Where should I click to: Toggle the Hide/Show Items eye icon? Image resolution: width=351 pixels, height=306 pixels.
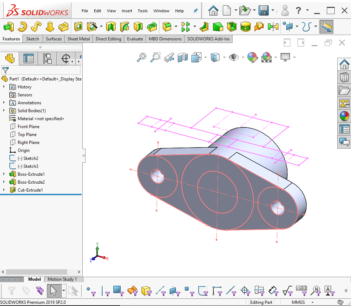(x=233, y=57)
